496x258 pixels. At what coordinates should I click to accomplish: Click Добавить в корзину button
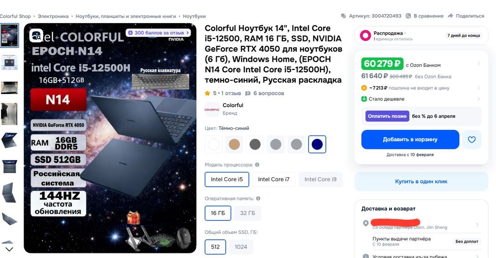pyautogui.click(x=410, y=139)
